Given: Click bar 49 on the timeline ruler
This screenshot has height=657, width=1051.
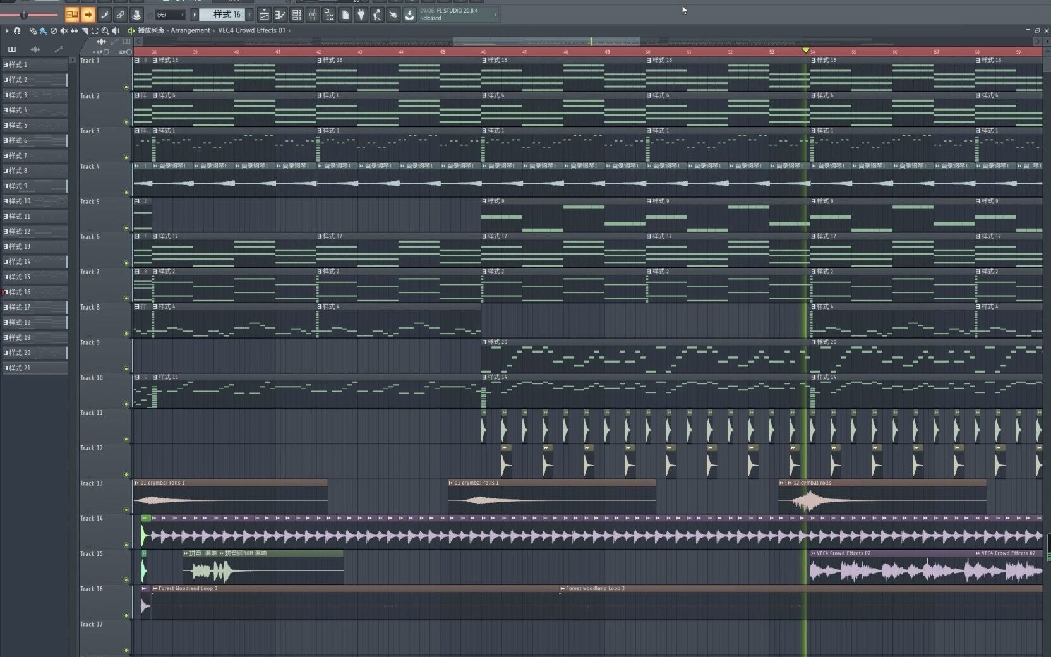Looking at the screenshot, I should [x=607, y=52].
